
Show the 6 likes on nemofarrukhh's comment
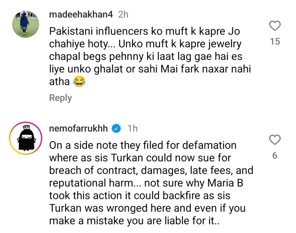[275, 155]
